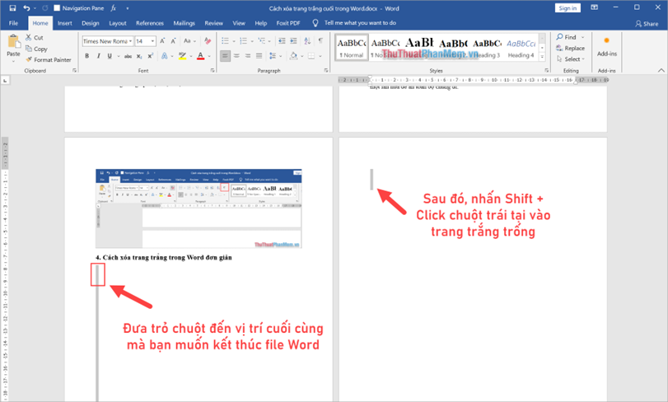Open Text Effects icon
This screenshot has height=402, width=668.
coord(165,56)
